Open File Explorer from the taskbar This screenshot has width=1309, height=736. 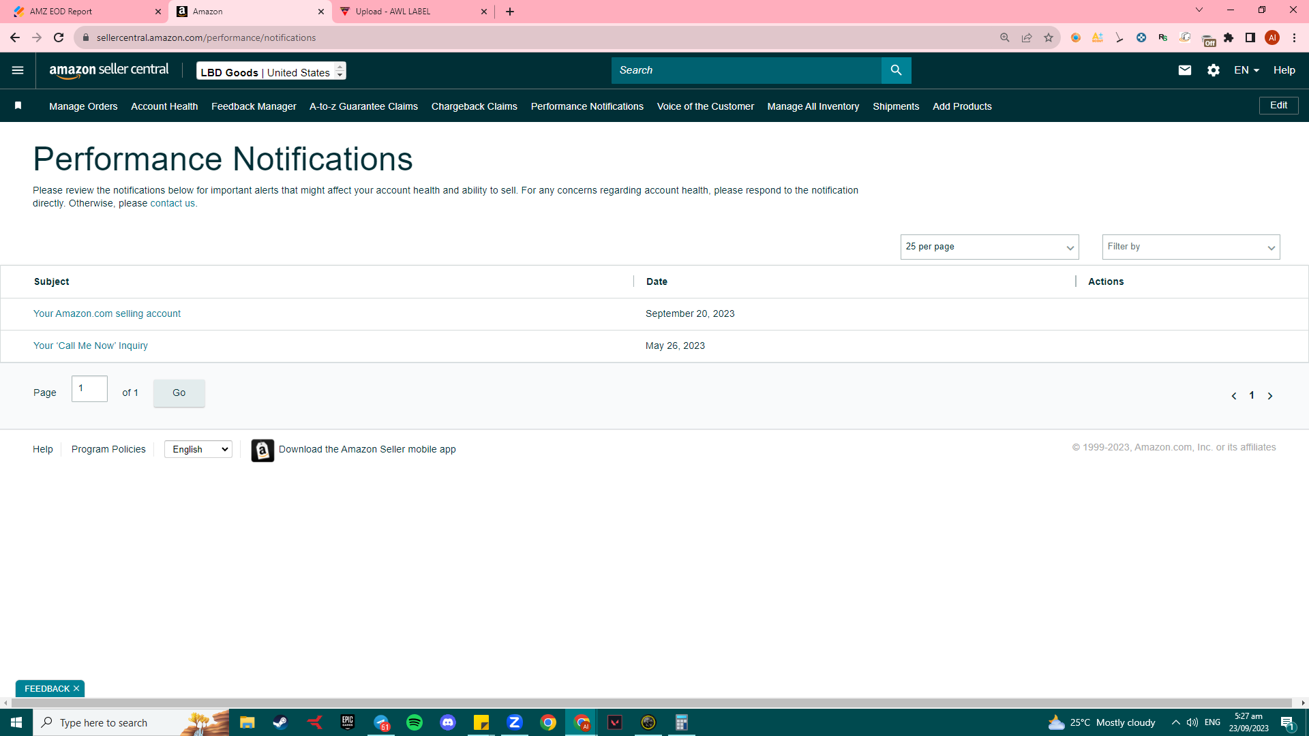(247, 722)
